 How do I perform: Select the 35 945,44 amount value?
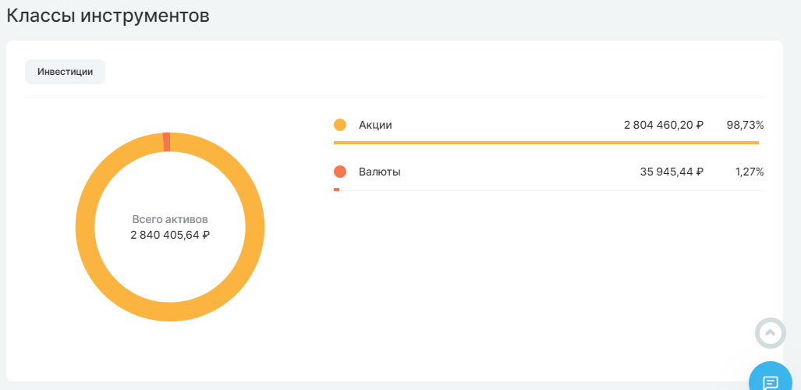(667, 172)
